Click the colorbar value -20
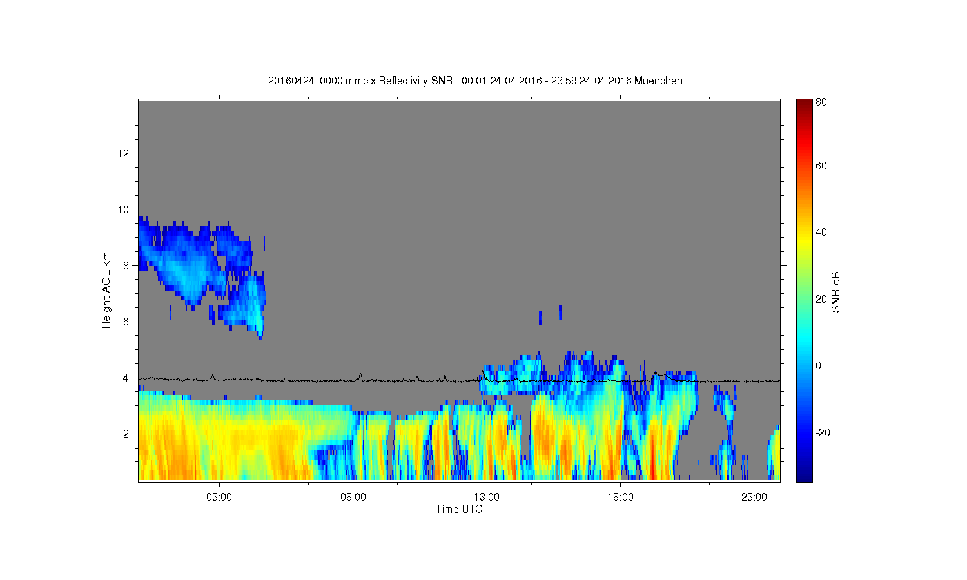This screenshot has width=967, height=580. pyautogui.click(x=823, y=432)
